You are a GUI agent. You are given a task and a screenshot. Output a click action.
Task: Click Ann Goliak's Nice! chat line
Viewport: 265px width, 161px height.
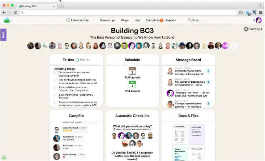65,148
